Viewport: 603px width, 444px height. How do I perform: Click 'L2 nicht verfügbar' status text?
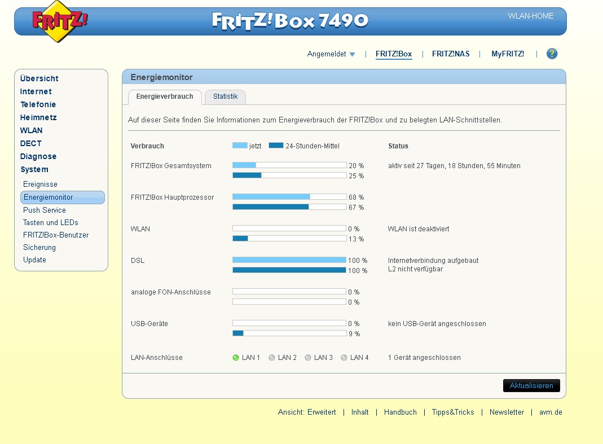pos(415,269)
